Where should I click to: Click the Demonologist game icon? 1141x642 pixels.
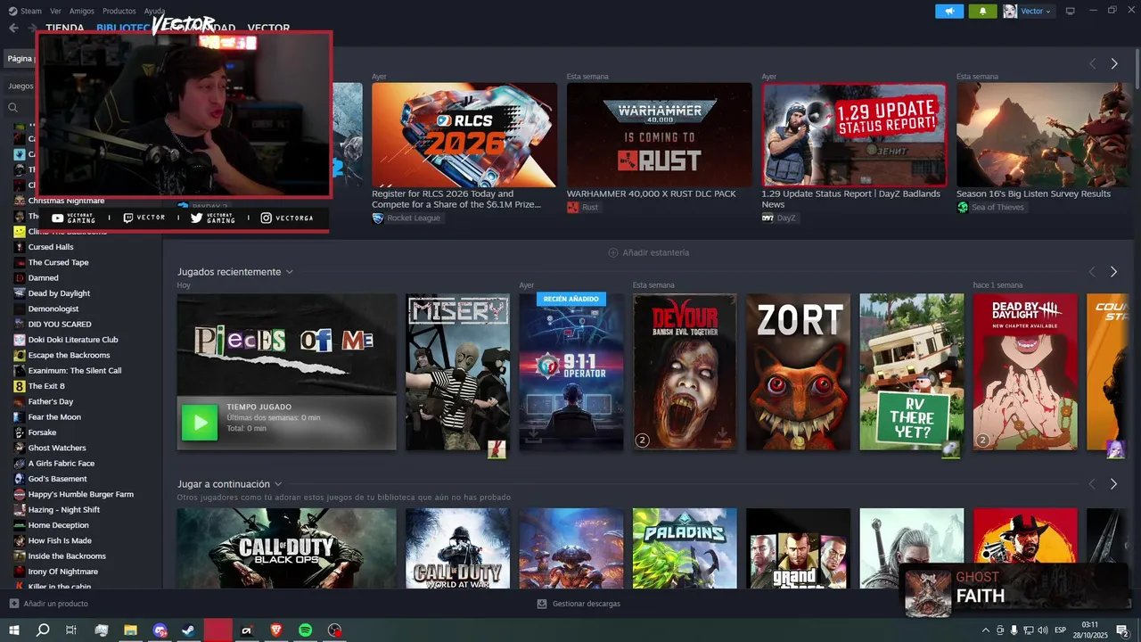click(20, 309)
